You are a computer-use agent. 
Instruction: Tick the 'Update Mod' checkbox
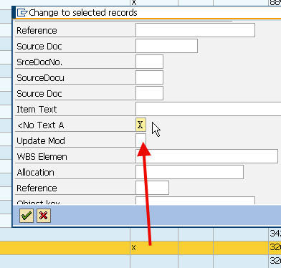click(x=140, y=140)
